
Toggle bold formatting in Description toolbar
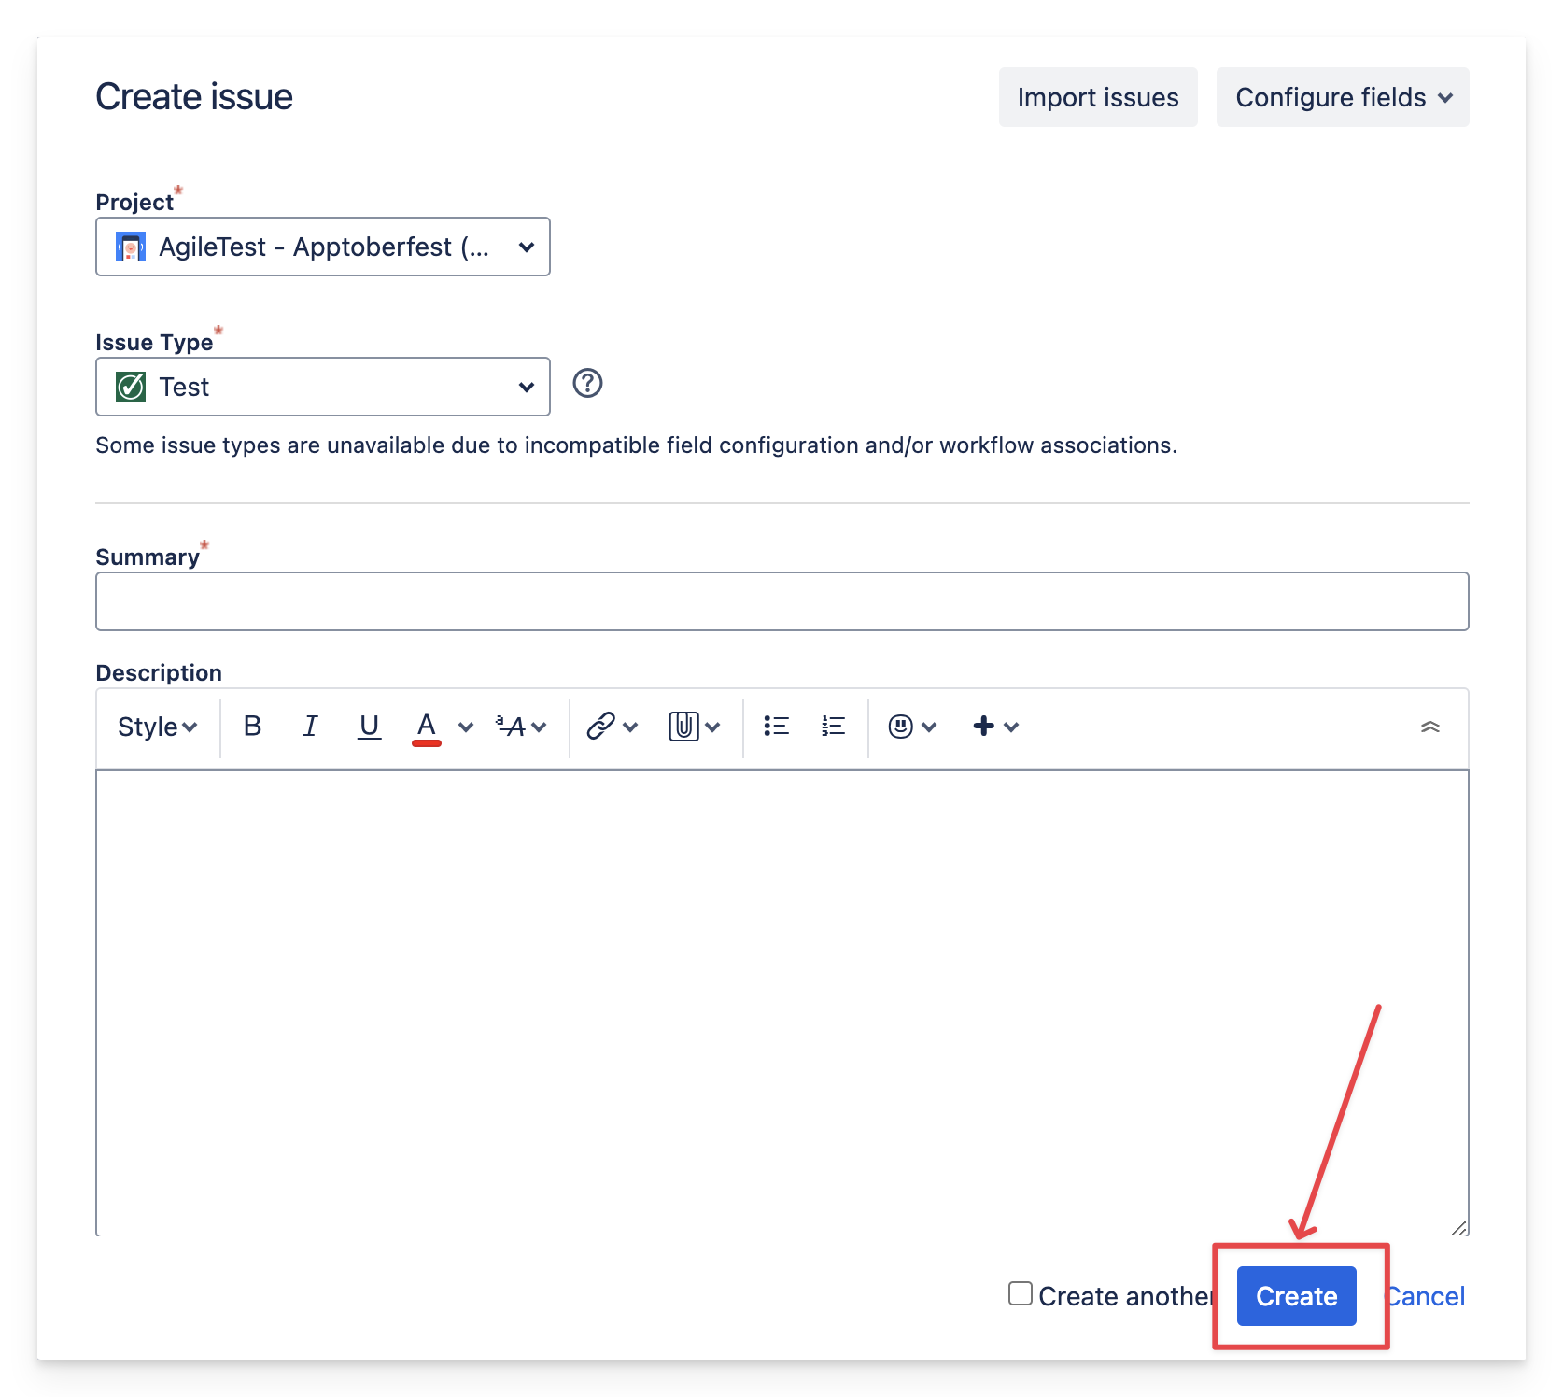252,727
